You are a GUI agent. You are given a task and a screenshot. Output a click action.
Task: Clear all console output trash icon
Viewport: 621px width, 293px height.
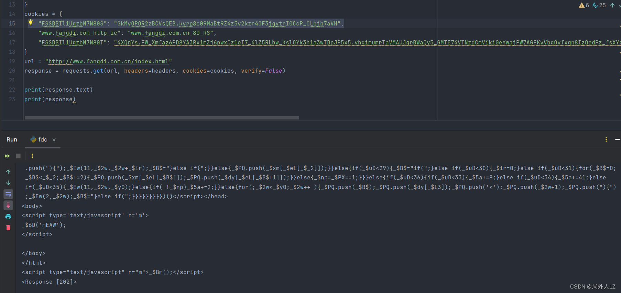8,228
